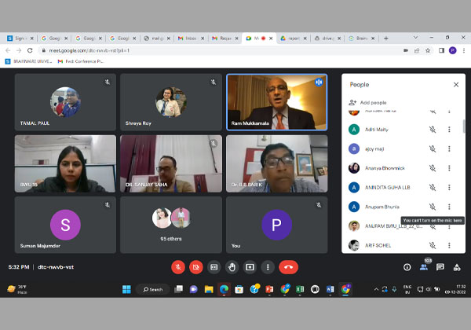Screen dimensions: 471x330
Task: Open the chat with everyone panel
Action: click(440, 267)
